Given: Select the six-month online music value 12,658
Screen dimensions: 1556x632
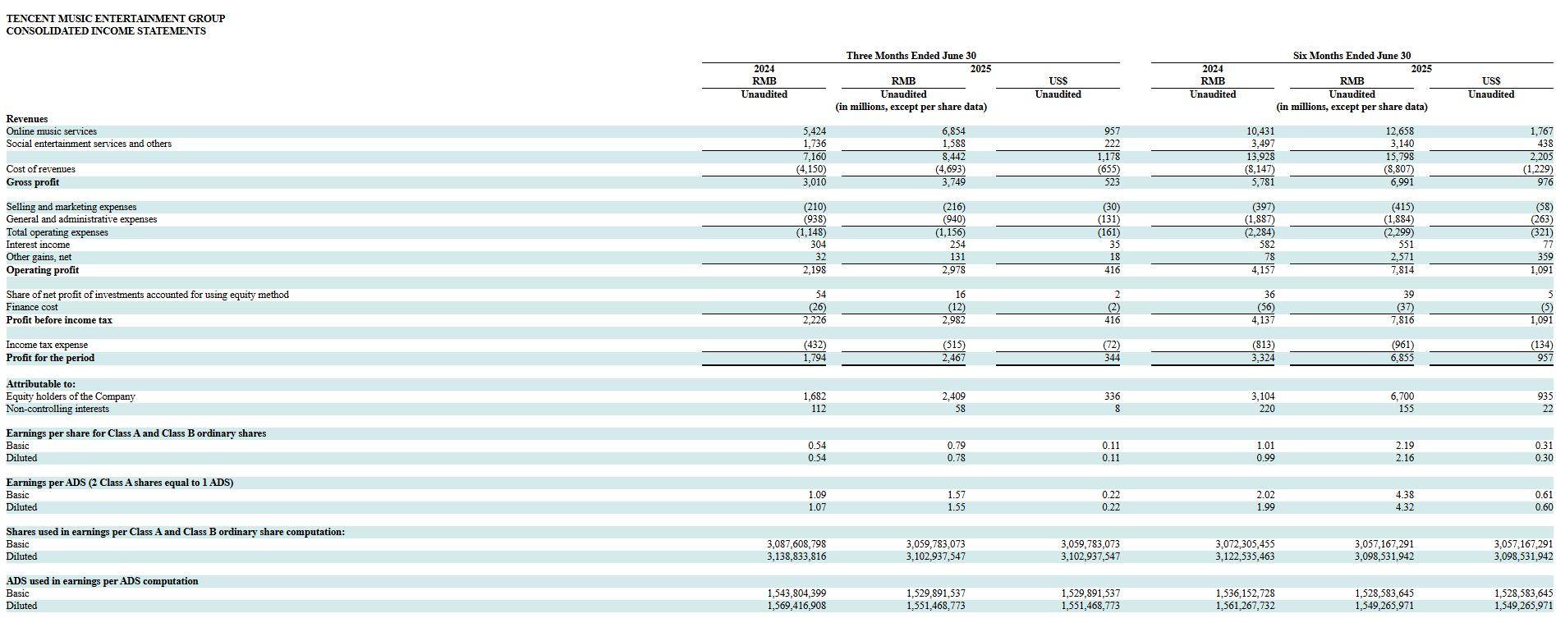Looking at the screenshot, I should [1398, 131].
